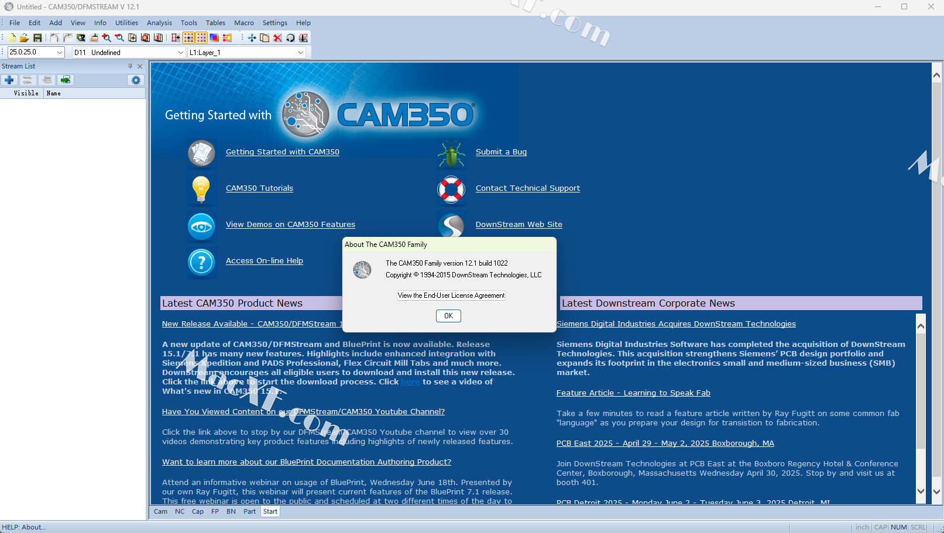
Task: Click the Mirror tool icon
Action: [303, 37]
